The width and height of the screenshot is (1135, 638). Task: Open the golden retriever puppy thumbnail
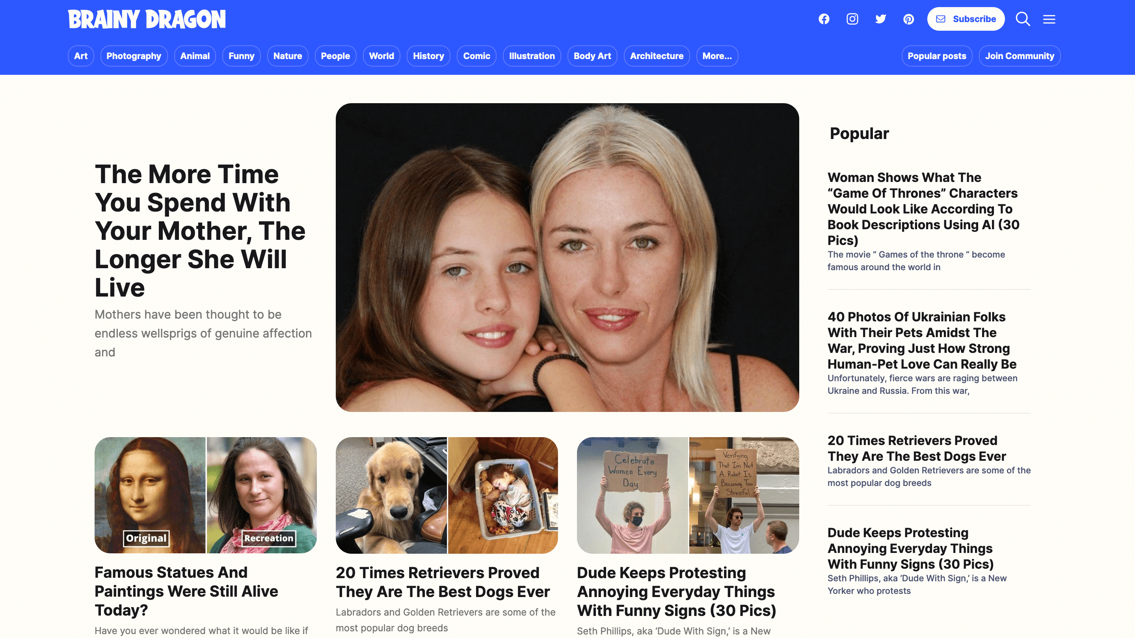pyautogui.click(x=447, y=495)
